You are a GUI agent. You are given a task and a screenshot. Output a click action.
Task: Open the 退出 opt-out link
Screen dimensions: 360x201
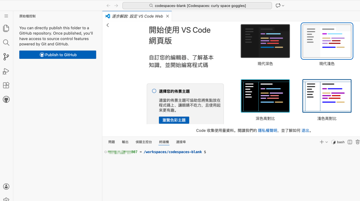click(x=305, y=131)
